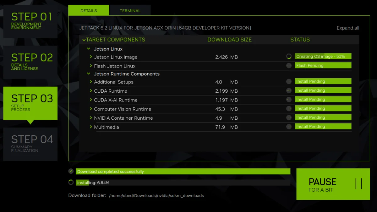This screenshot has width=377, height=212.
Task: Pause the installation with PAUSE FOR A BIT
Action: (x=333, y=184)
